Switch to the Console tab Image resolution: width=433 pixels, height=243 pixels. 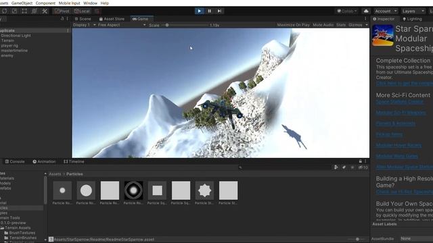click(15, 161)
